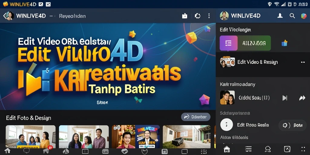Open the account icon in right bottom bar
The width and height of the screenshot is (310, 155).
click(x=268, y=149)
